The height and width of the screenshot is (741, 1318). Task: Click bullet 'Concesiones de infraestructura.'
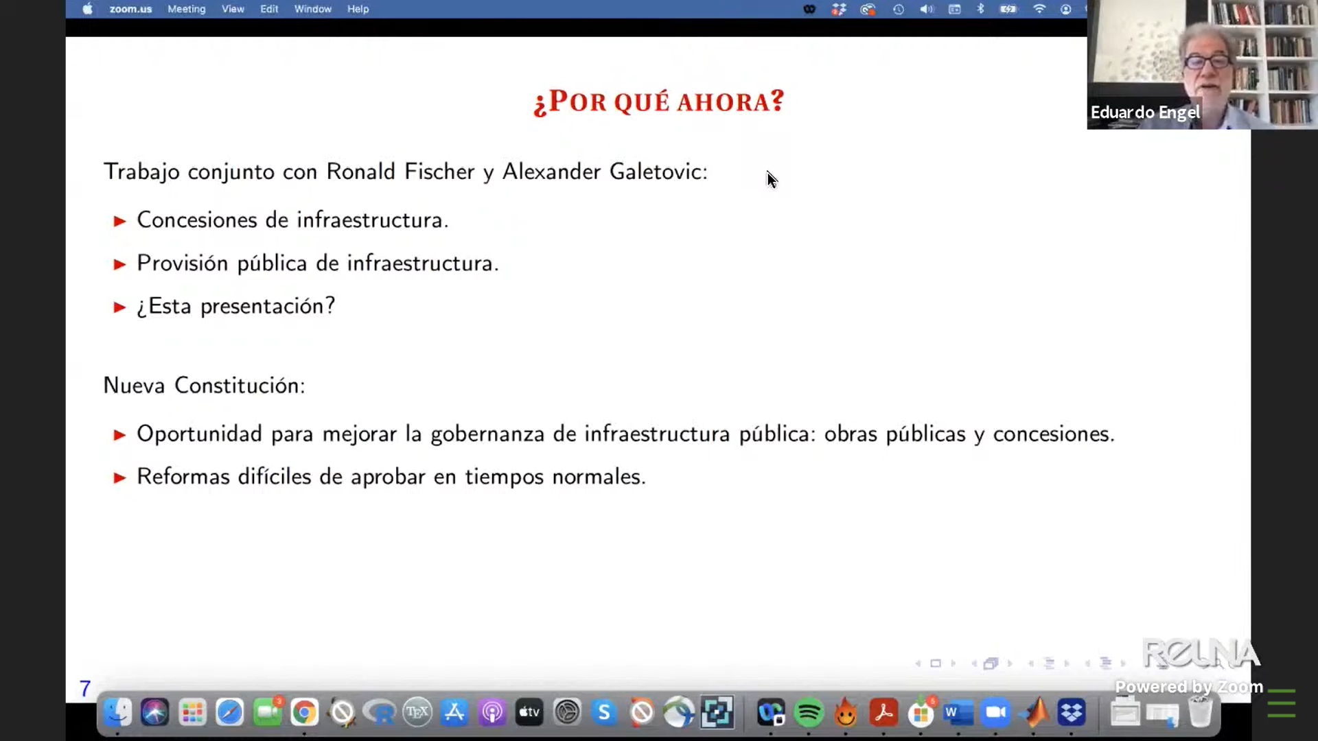point(292,220)
